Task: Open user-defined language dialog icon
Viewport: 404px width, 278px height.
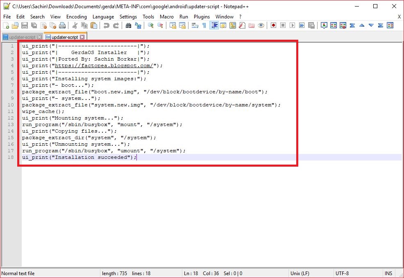Action: [x=223, y=25]
